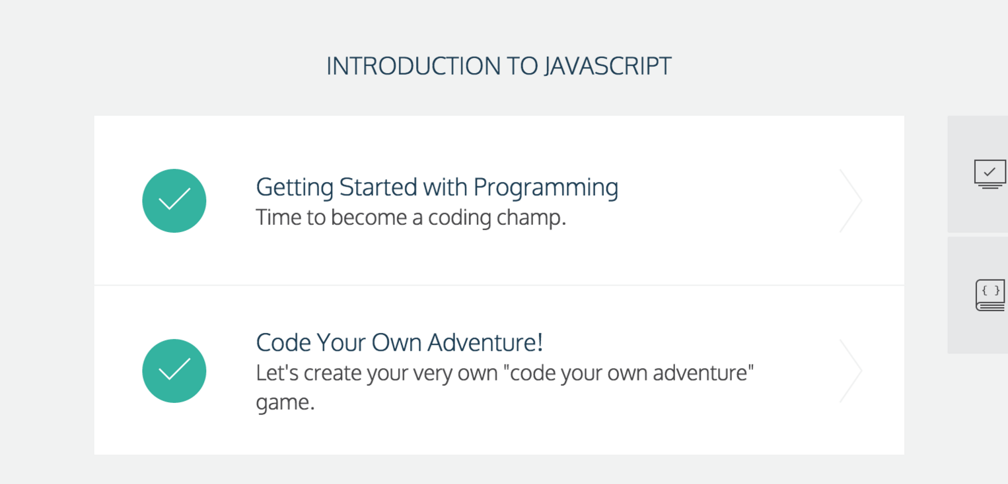Click the green checkmark beside Getting Started
The height and width of the screenshot is (484, 1008).
pos(174,200)
